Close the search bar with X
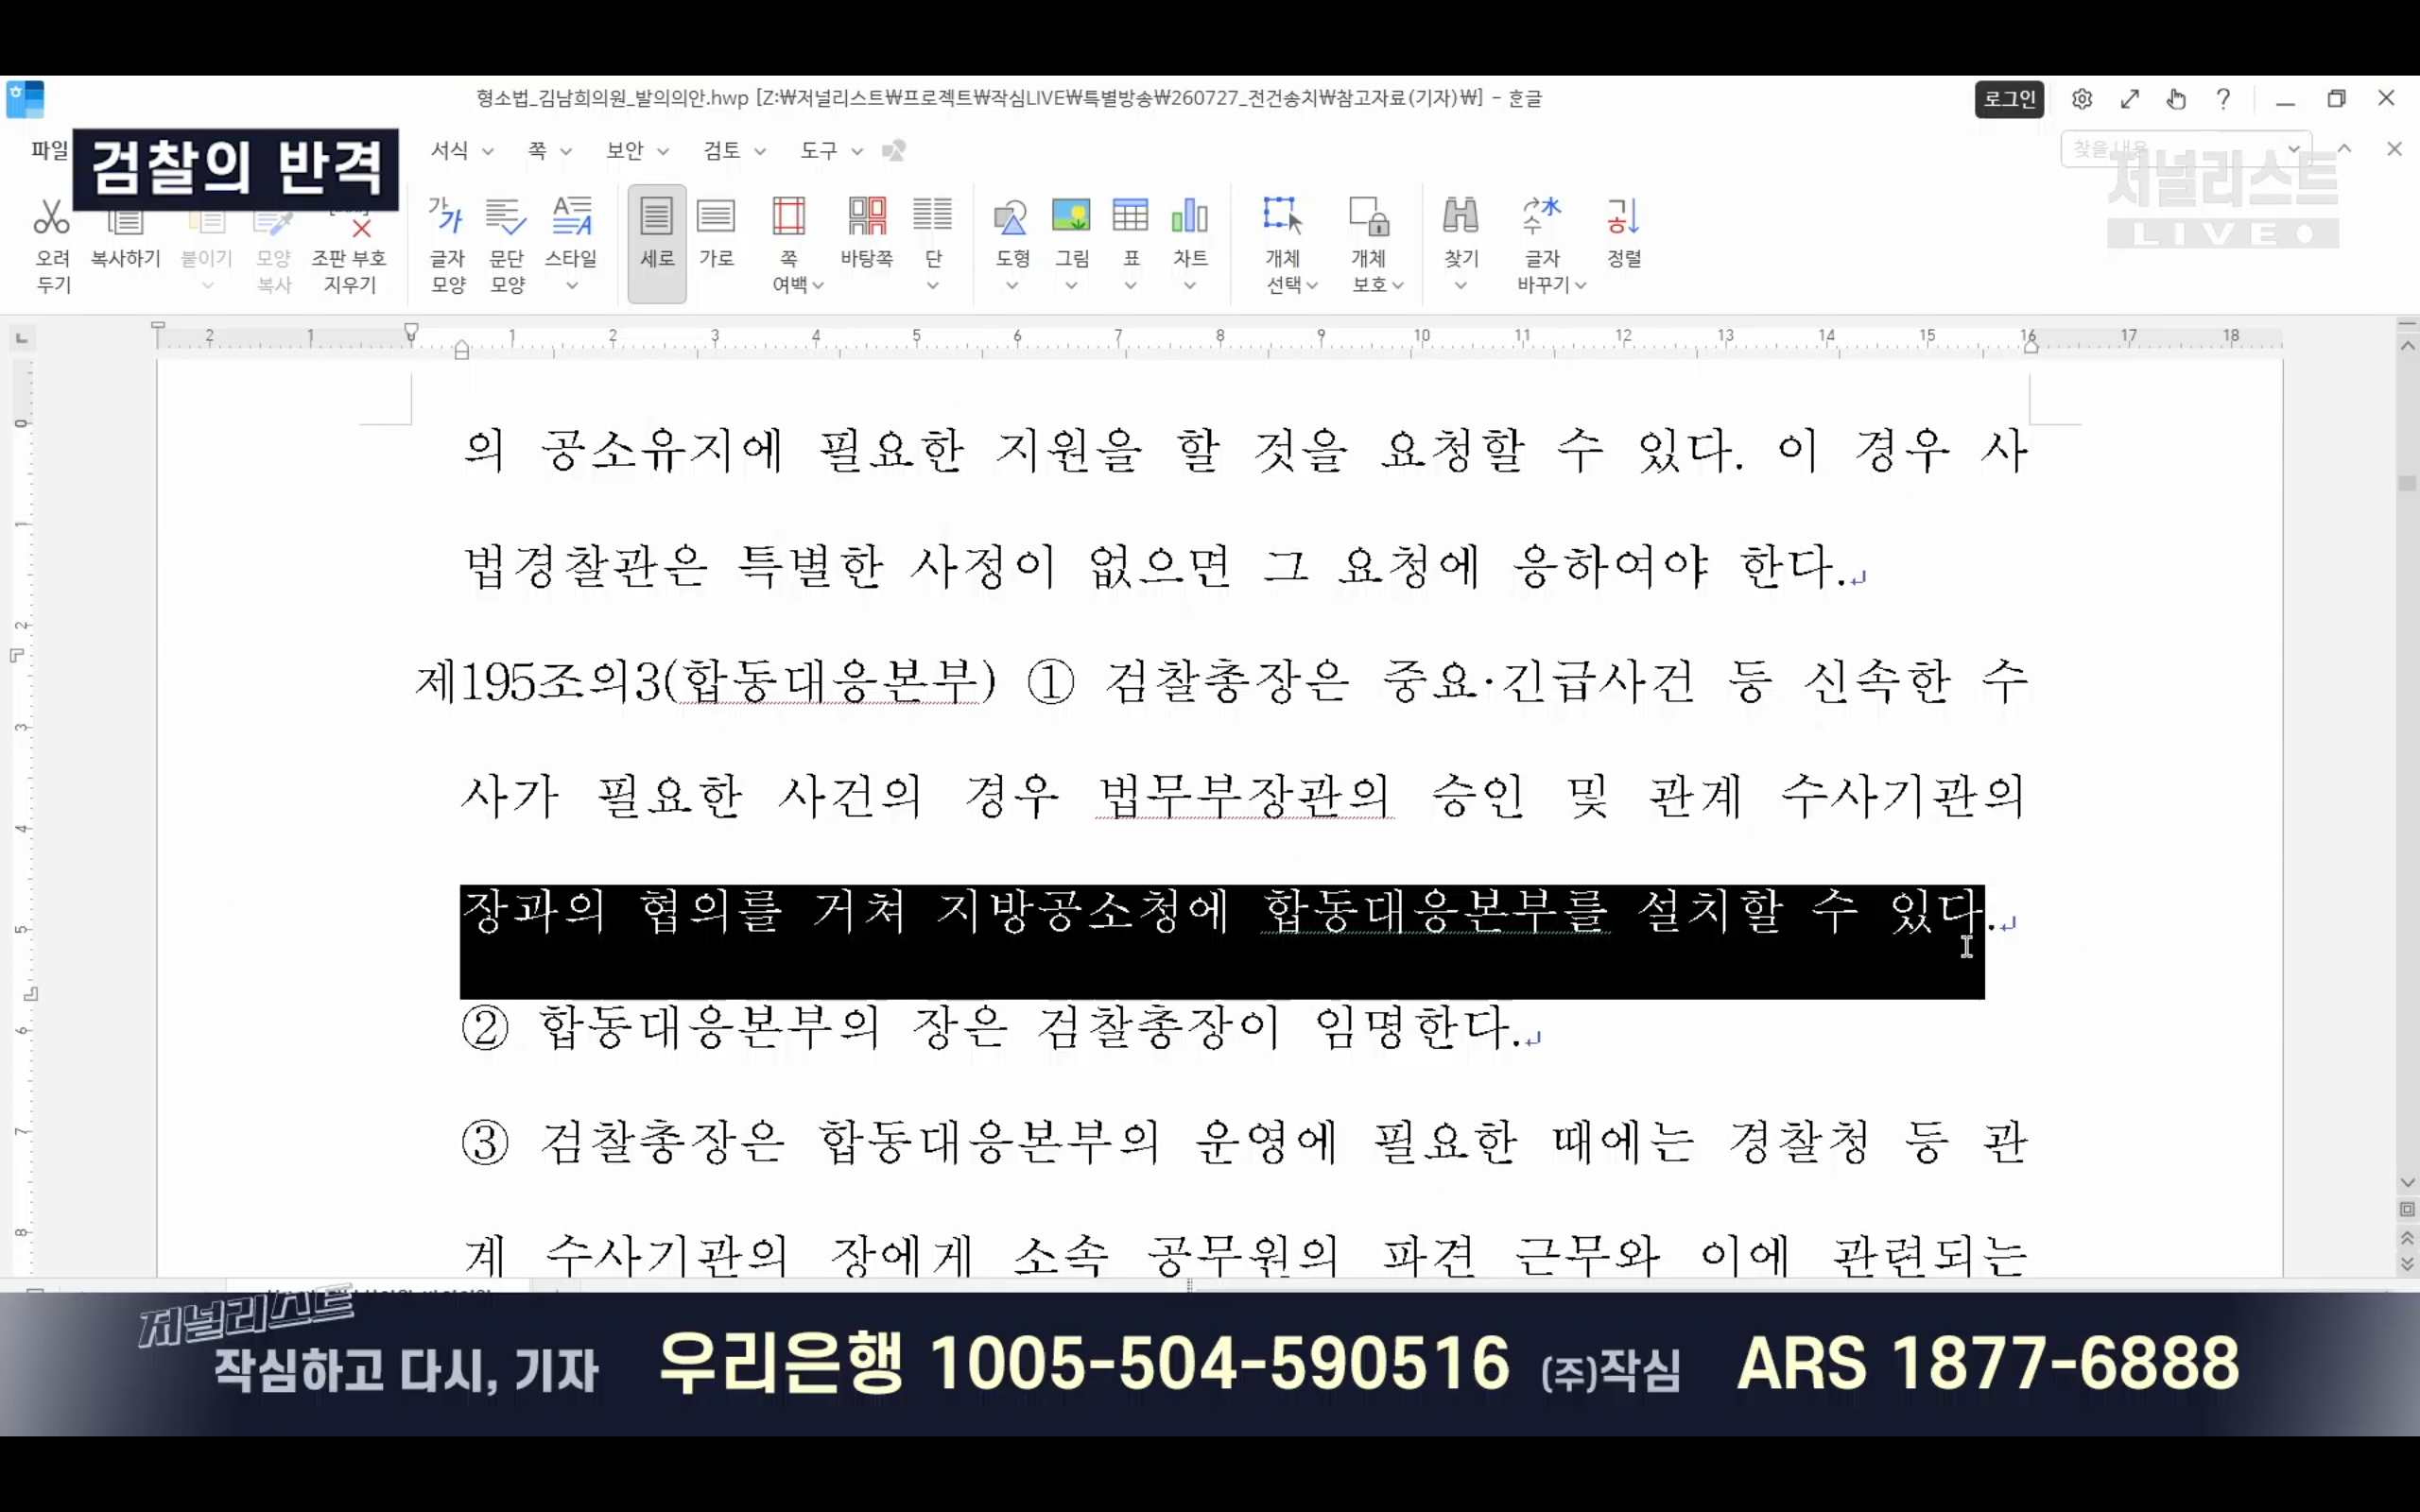This screenshot has width=2420, height=1512. [2394, 149]
